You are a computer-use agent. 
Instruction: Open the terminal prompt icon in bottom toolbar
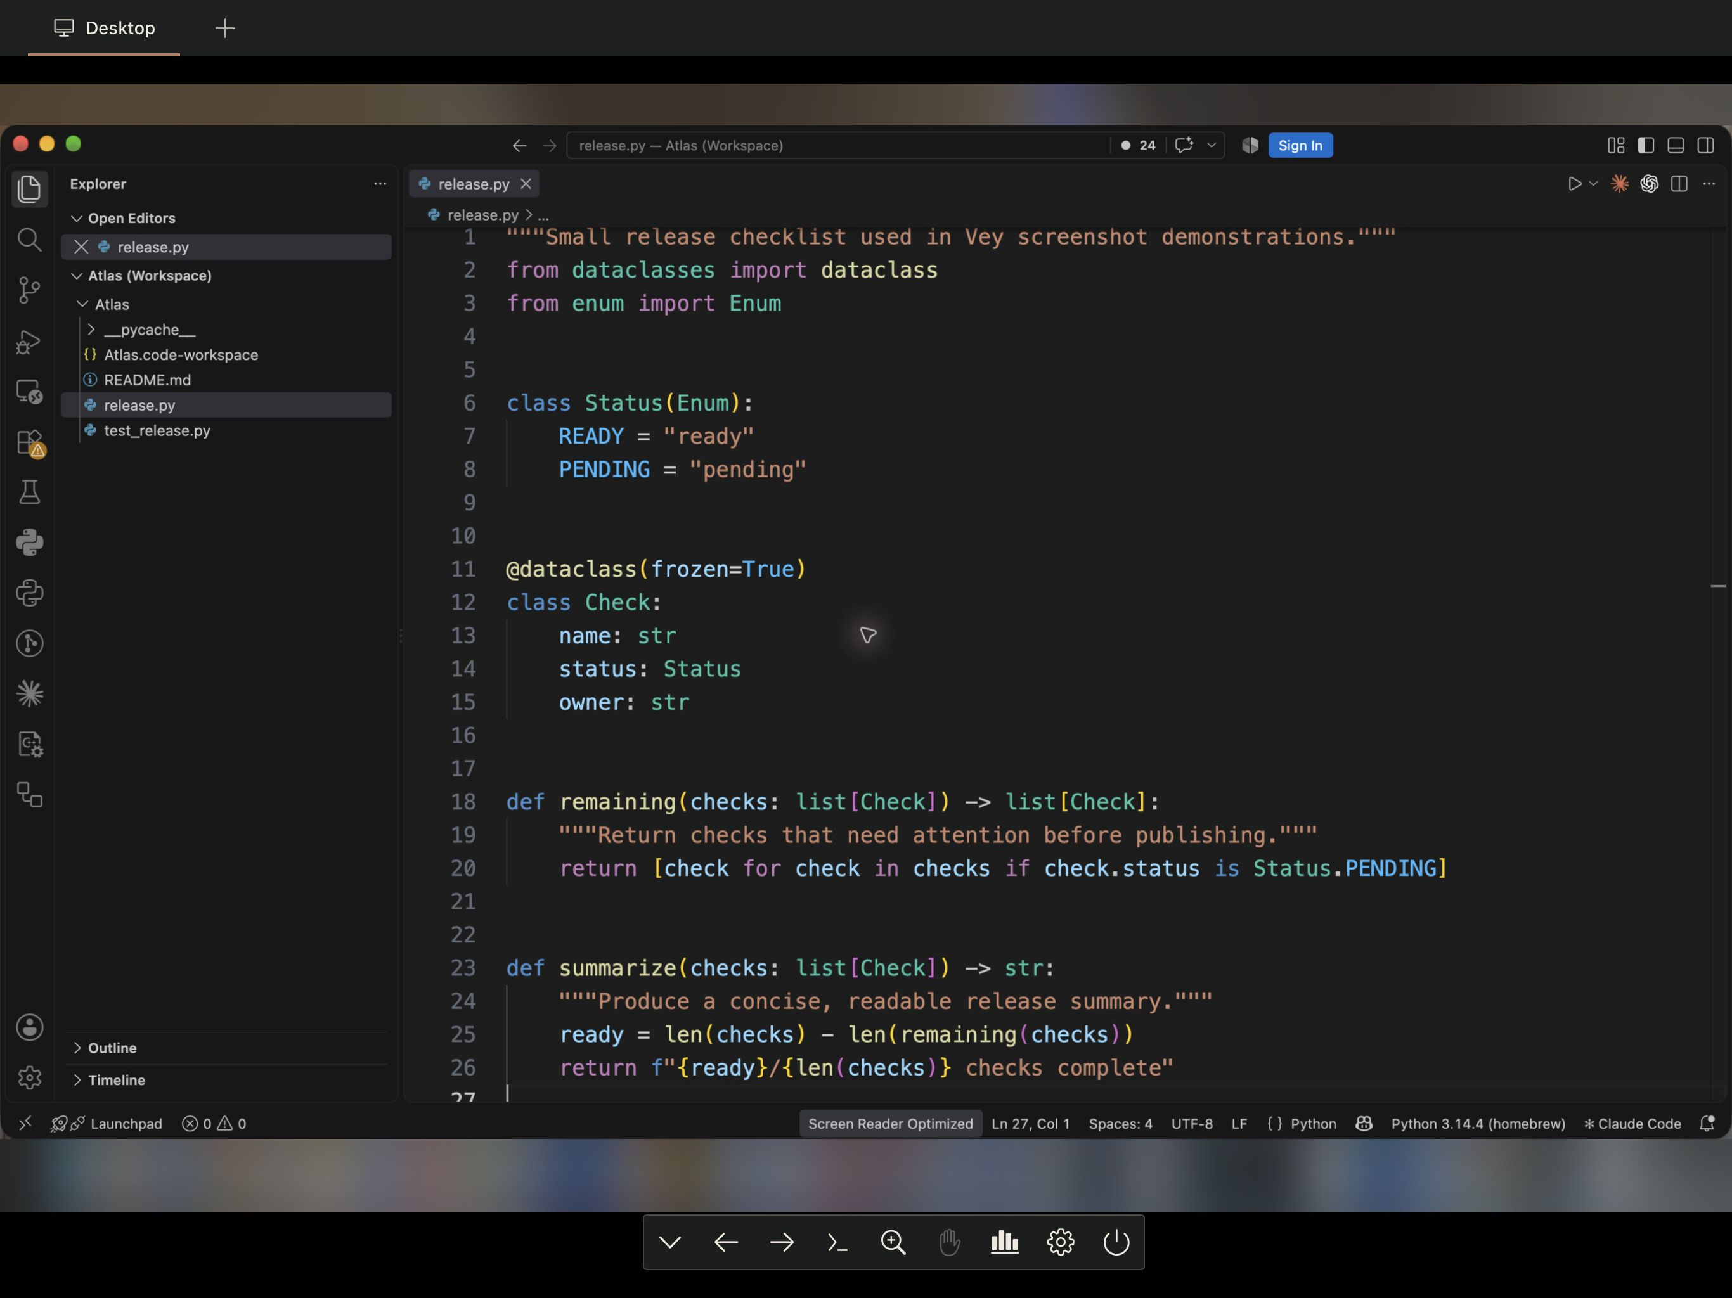[x=837, y=1242]
